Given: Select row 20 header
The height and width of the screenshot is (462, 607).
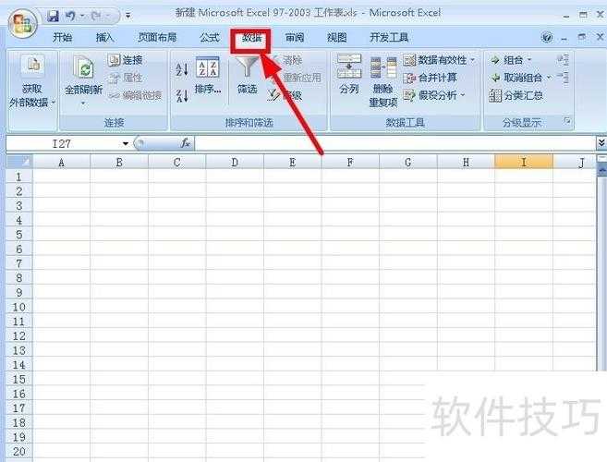Looking at the screenshot, I should pyautogui.click(x=19, y=452).
